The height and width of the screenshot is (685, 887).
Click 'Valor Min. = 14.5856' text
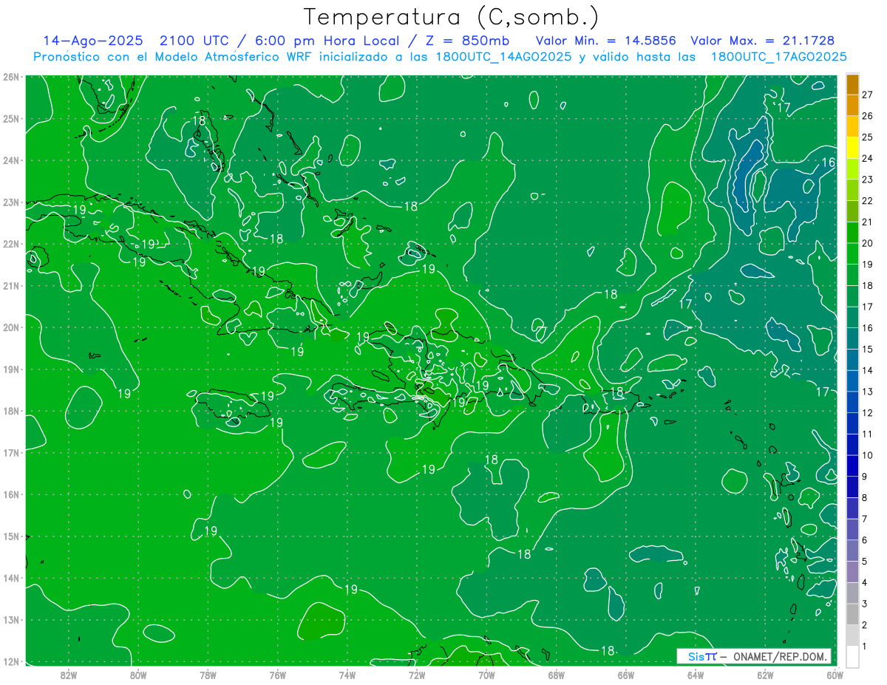(606, 41)
